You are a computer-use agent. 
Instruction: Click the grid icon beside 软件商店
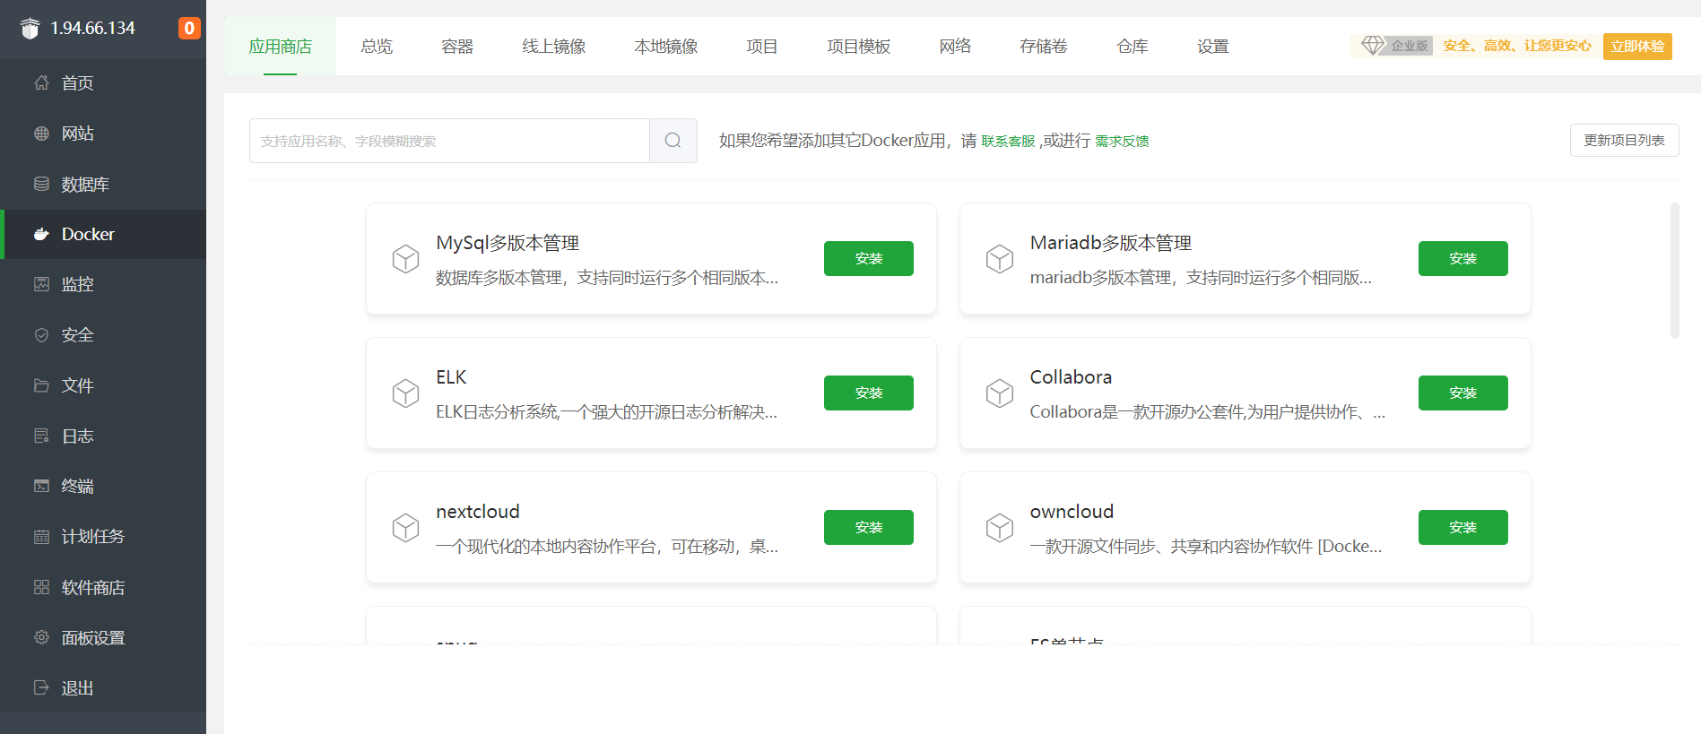pos(41,587)
